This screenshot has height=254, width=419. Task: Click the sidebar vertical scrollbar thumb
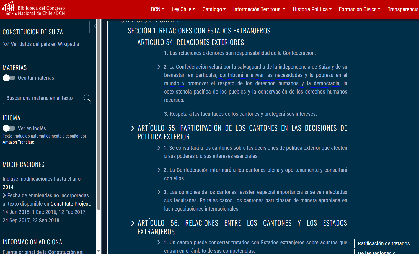(99, 115)
